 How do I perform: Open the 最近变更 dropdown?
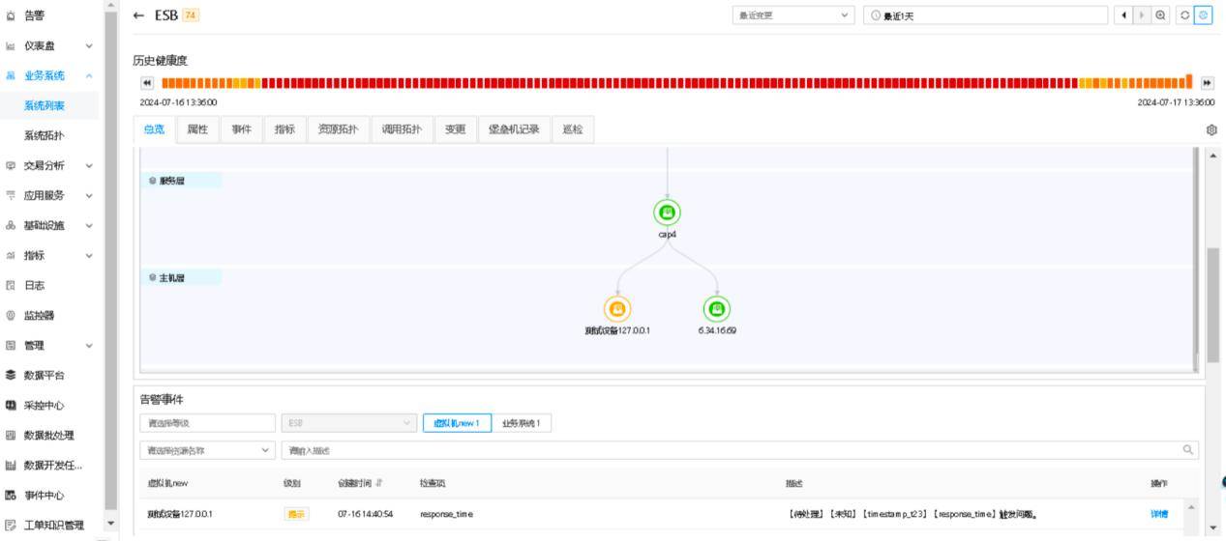coord(793,15)
